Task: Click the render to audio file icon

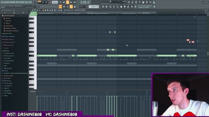Action: pyautogui.click(x=147, y=2)
